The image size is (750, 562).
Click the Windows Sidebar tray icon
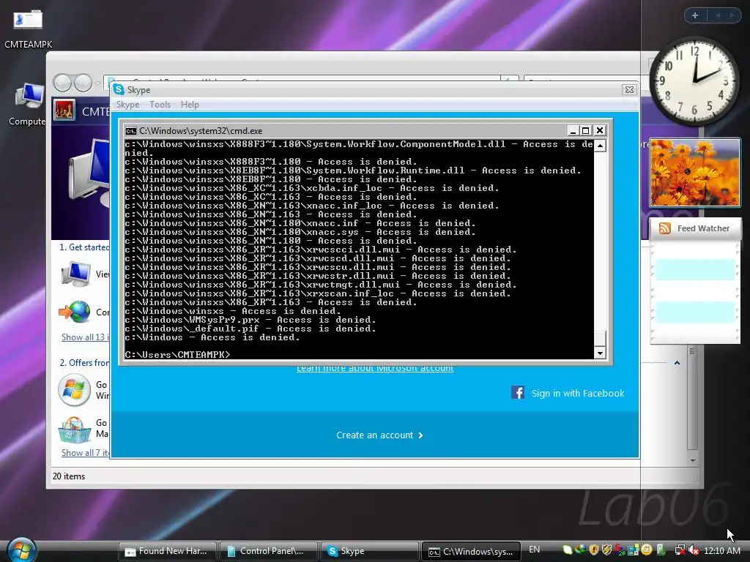pos(634,550)
